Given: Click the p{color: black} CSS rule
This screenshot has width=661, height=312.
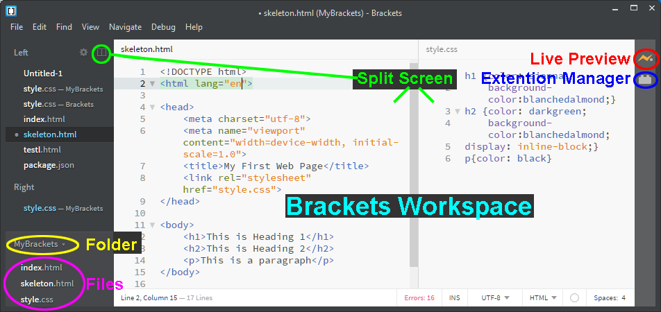Looking at the screenshot, I should click(x=508, y=158).
